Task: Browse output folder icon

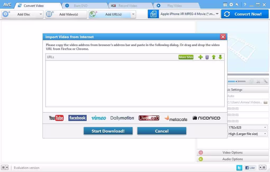Action: 266,102
